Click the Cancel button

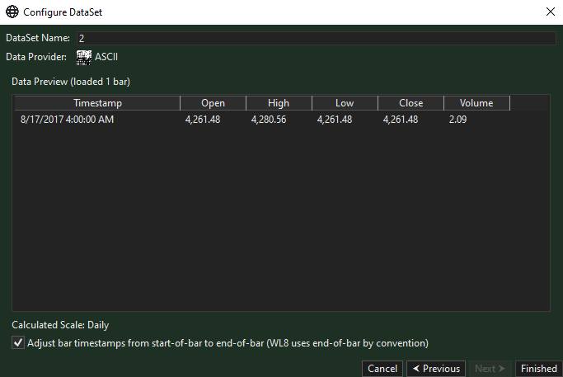click(382, 369)
